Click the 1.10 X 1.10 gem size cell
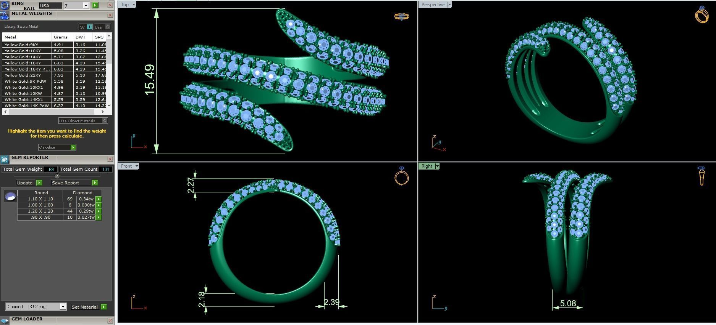Viewport: 716px width, 325px height. pos(40,199)
